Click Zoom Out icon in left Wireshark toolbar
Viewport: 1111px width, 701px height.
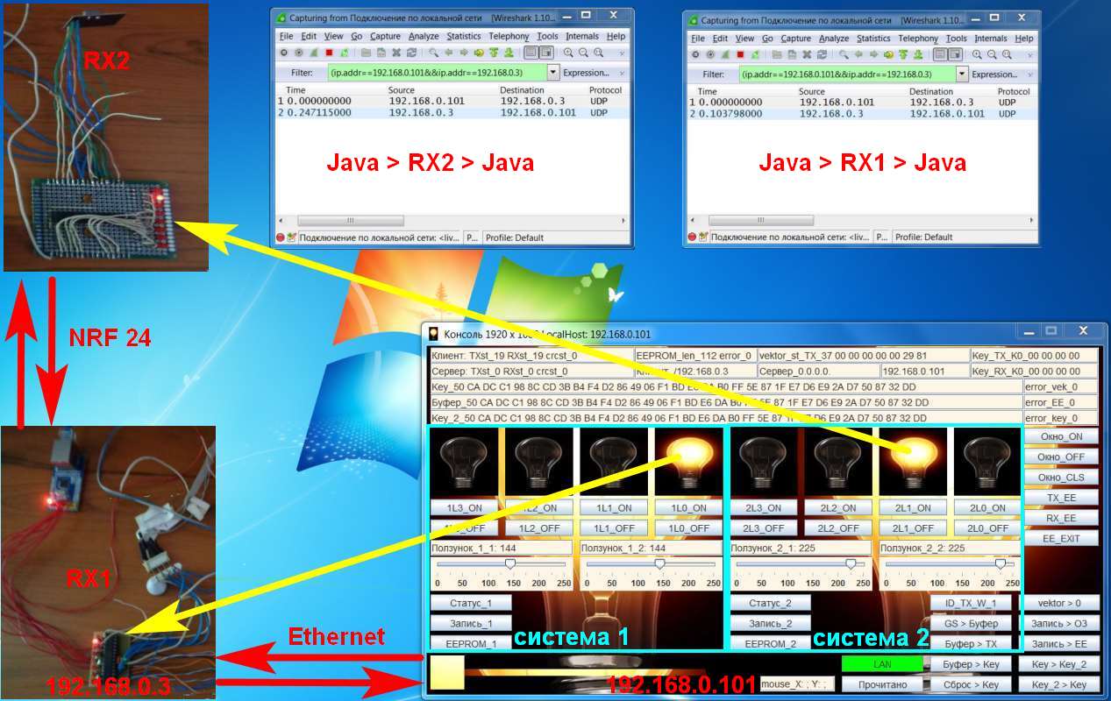[x=583, y=53]
